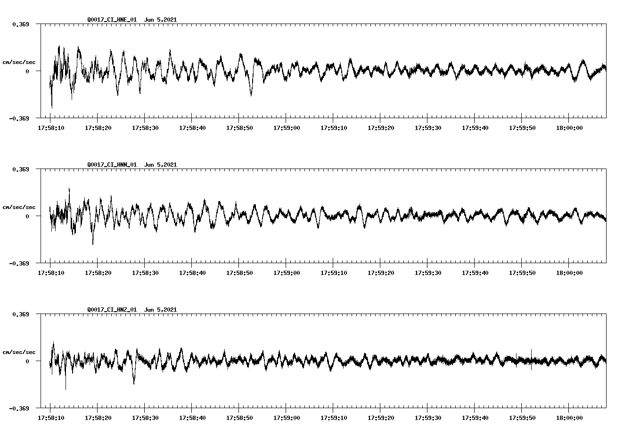Click the 17:58:10 tick label under HNE plot
The width and height of the screenshot is (640, 435).
coord(51,128)
